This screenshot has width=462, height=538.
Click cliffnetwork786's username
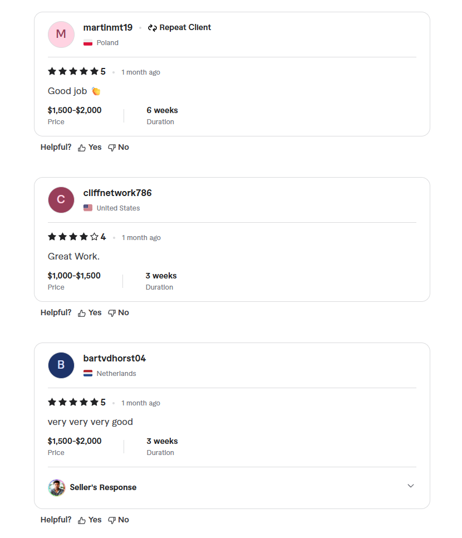coord(117,192)
